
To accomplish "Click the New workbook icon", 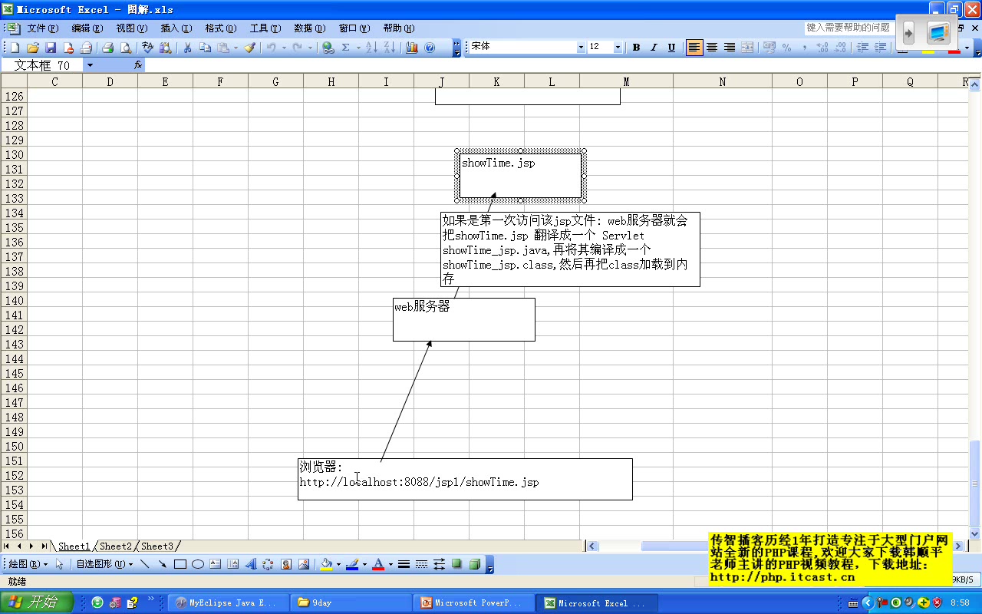I will [15, 48].
